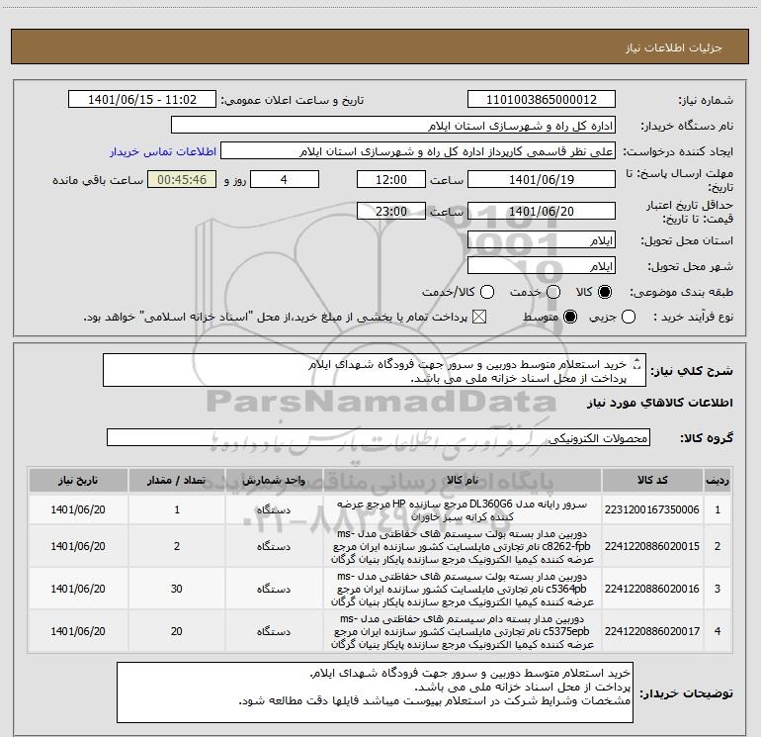Image resolution: width=761 pixels, height=737 pixels.
Task: Click the delivery province field ایلام
Action: (542, 240)
